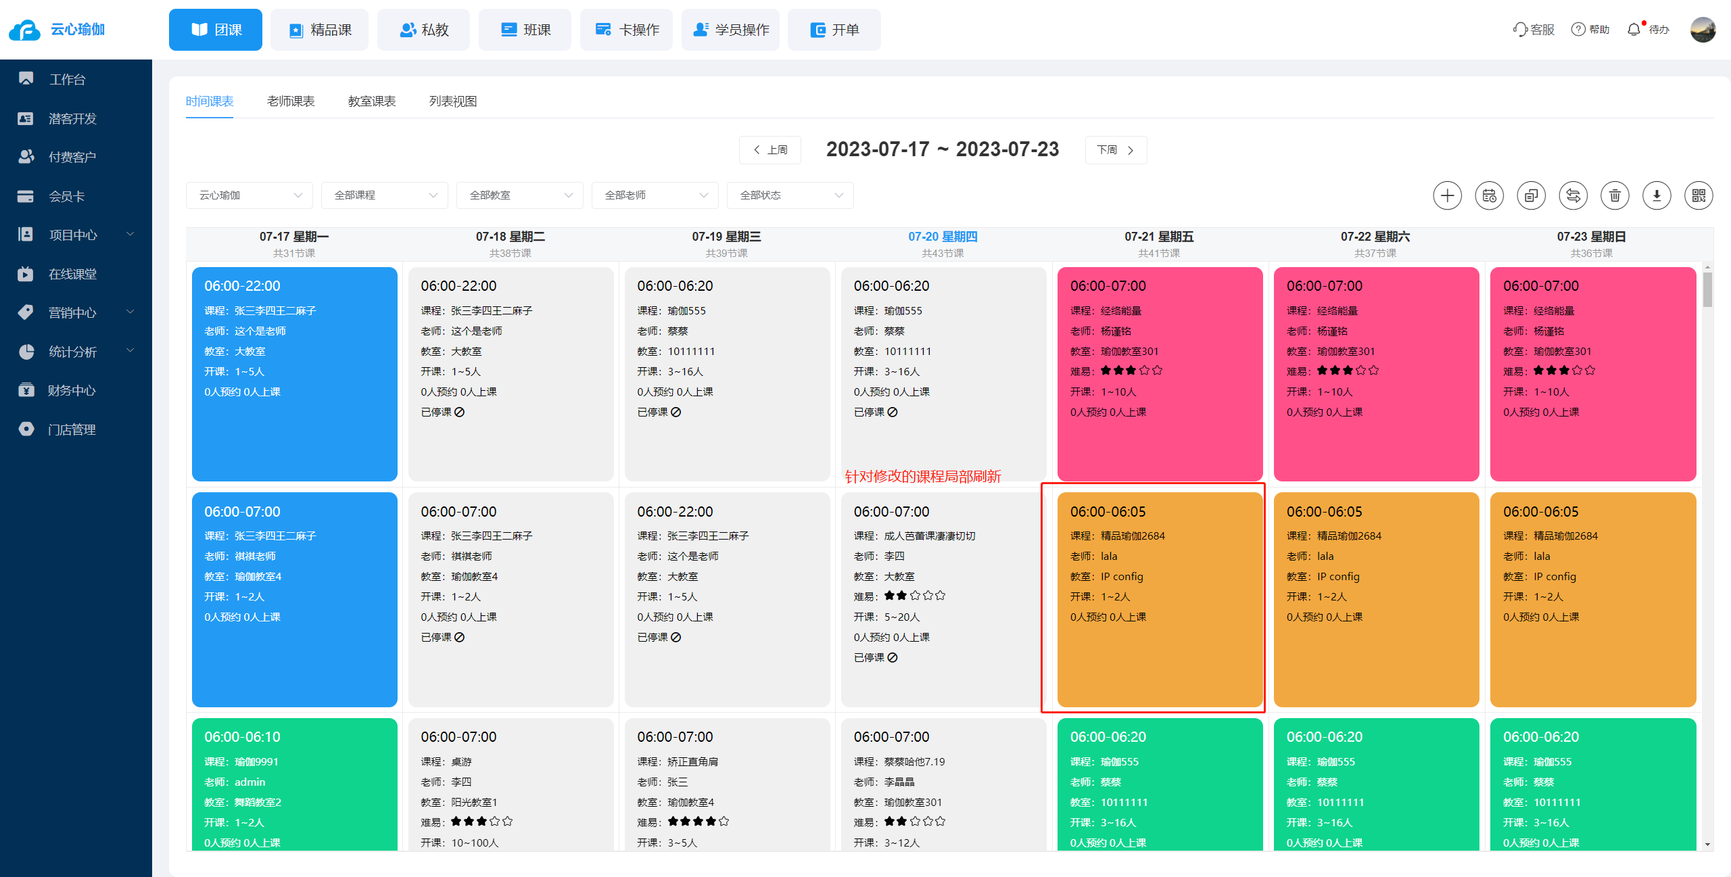The image size is (1731, 877).
Task: Open 财务中心 in sidebar
Action: coord(76,390)
